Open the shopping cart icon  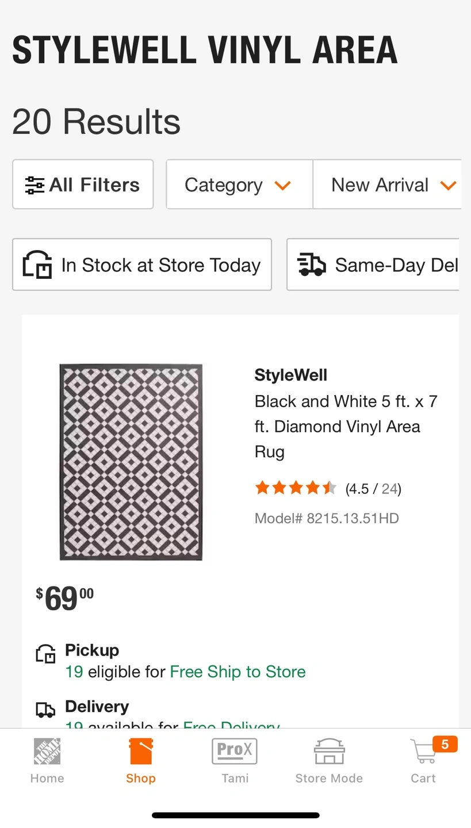[424, 752]
